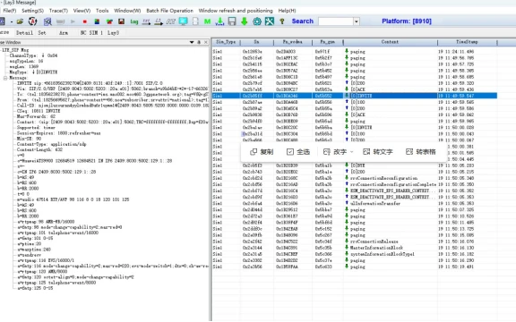Click the blank page toolbar icon
The width and height of the screenshot is (516, 322).
(x=195, y=21)
